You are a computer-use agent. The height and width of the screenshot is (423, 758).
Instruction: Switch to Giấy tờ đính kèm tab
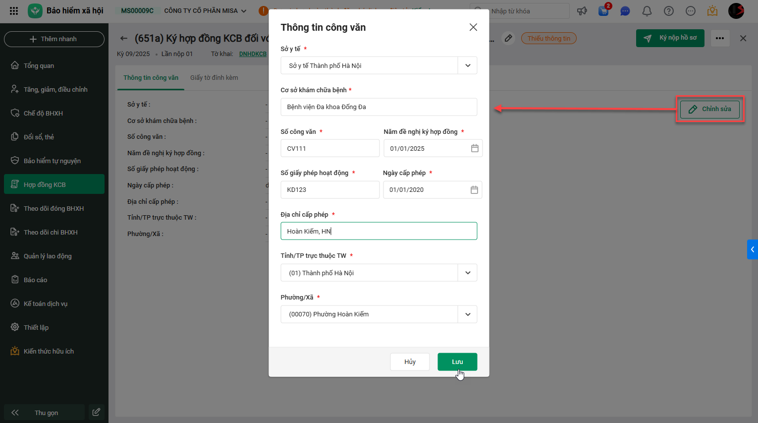214,78
